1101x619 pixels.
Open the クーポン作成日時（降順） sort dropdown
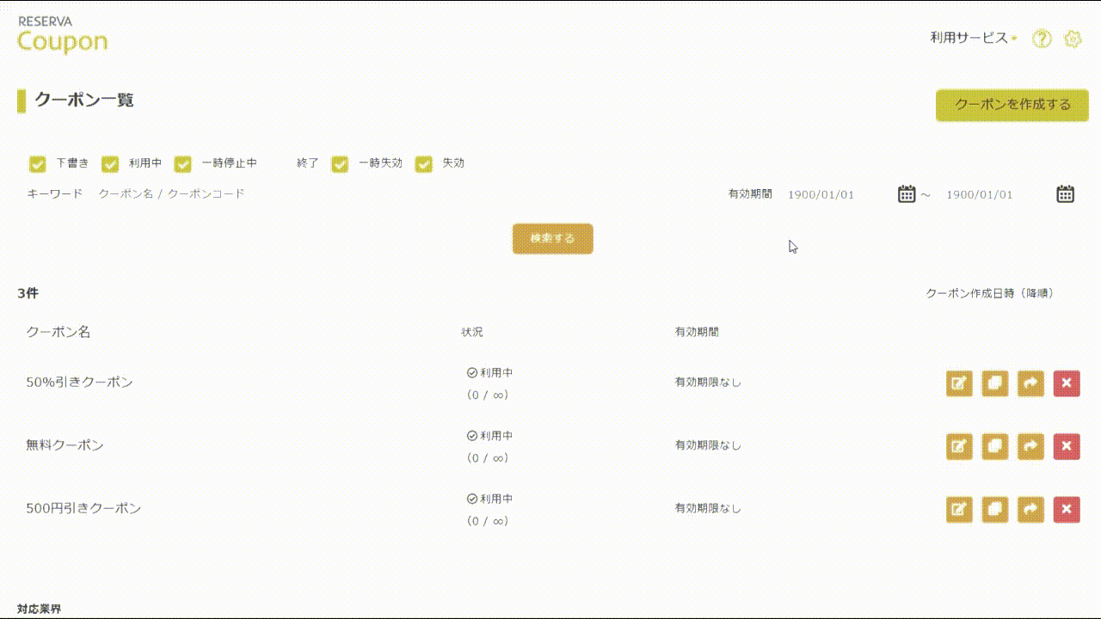coord(989,293)
